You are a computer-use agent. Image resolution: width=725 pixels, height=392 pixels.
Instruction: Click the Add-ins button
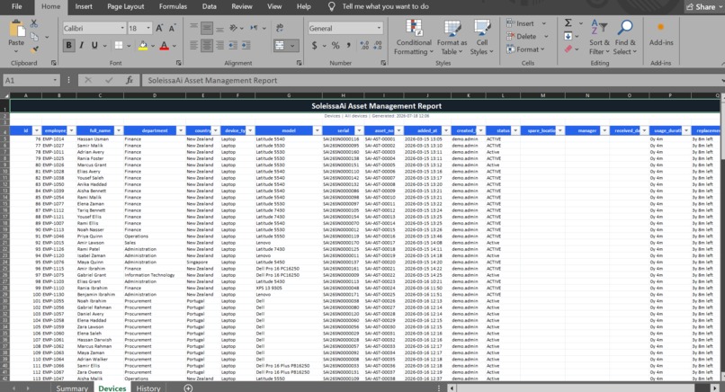[661, 35]
